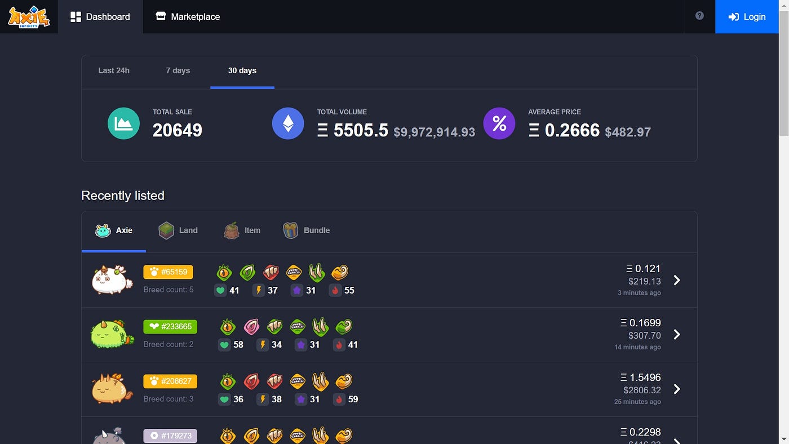
Task: Click morale flame icon showing 41
Action: 339,345
